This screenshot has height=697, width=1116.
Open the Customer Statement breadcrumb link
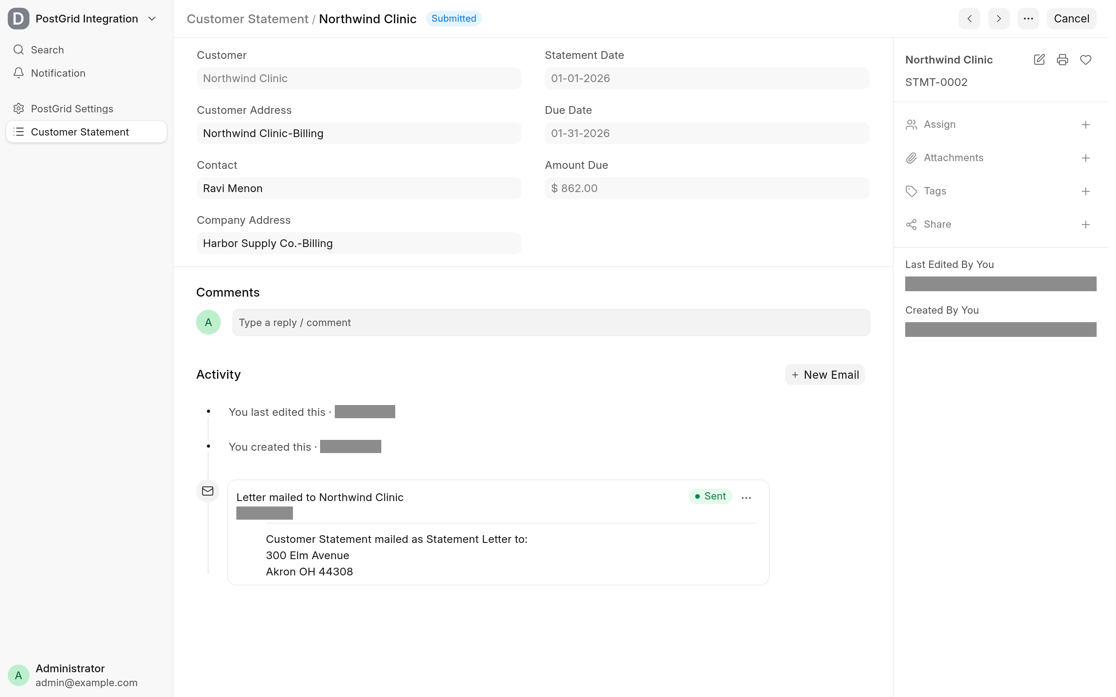(247, 19)
